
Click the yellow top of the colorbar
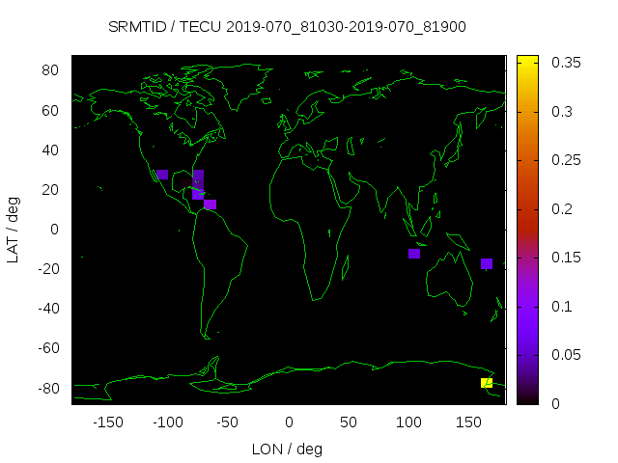click(527, 61)
